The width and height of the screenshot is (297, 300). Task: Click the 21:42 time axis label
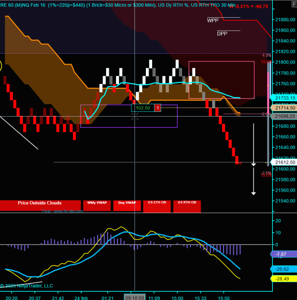click(x=58, y=298)
